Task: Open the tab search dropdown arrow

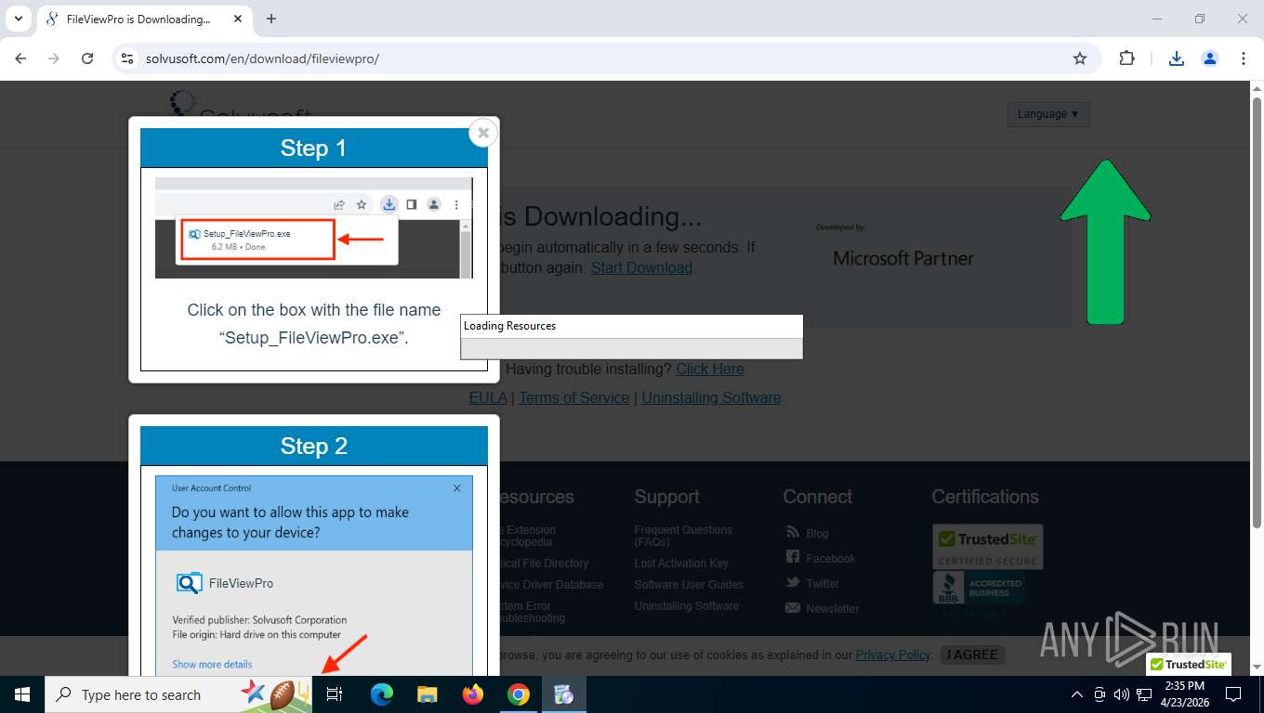Action: [18, 19]
